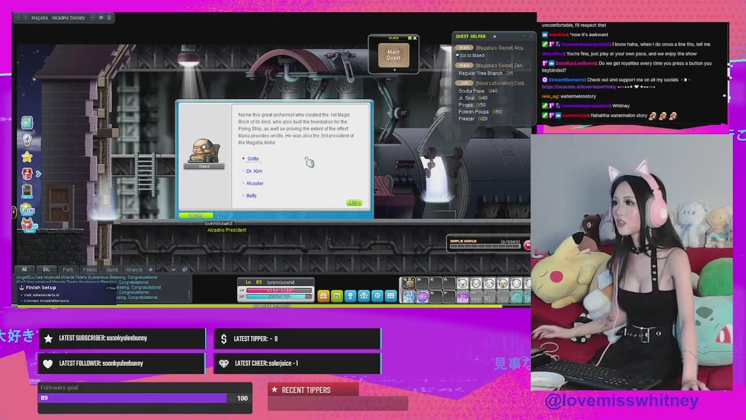Image resolution: width=746 pixels, height=420 pixels.
Task: Select the All chat tab
Action: coord(24,269)
